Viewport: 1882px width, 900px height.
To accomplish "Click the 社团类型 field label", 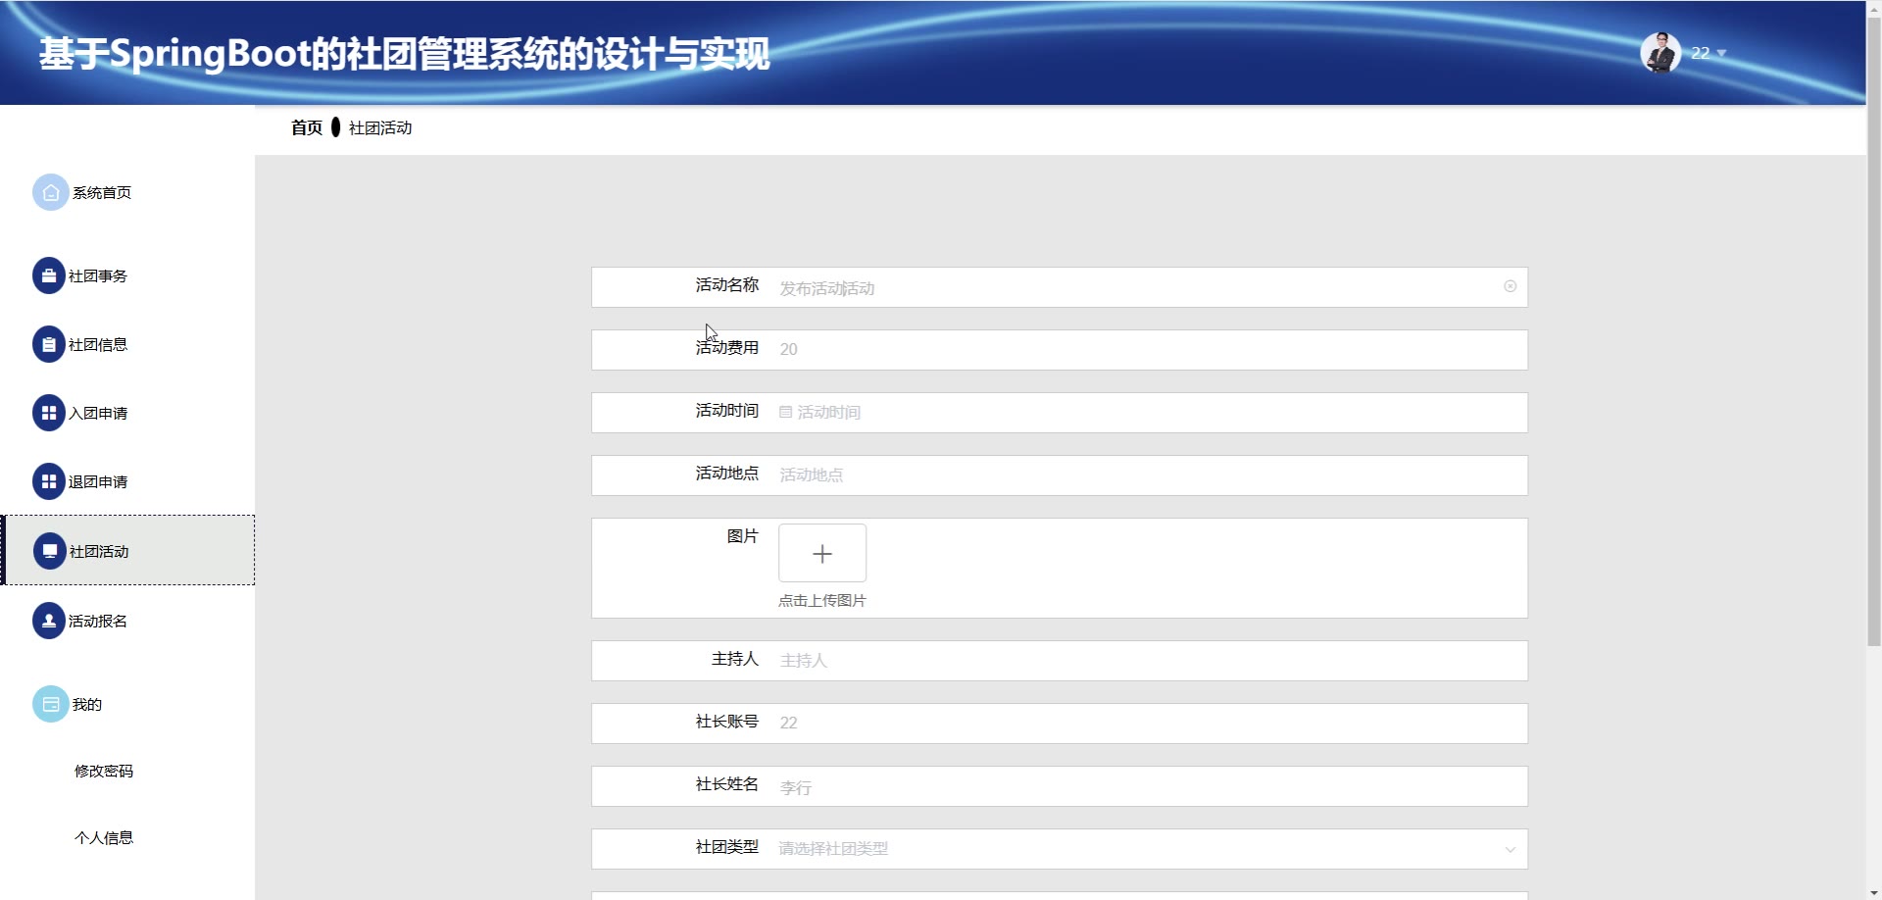I will 727,847.
